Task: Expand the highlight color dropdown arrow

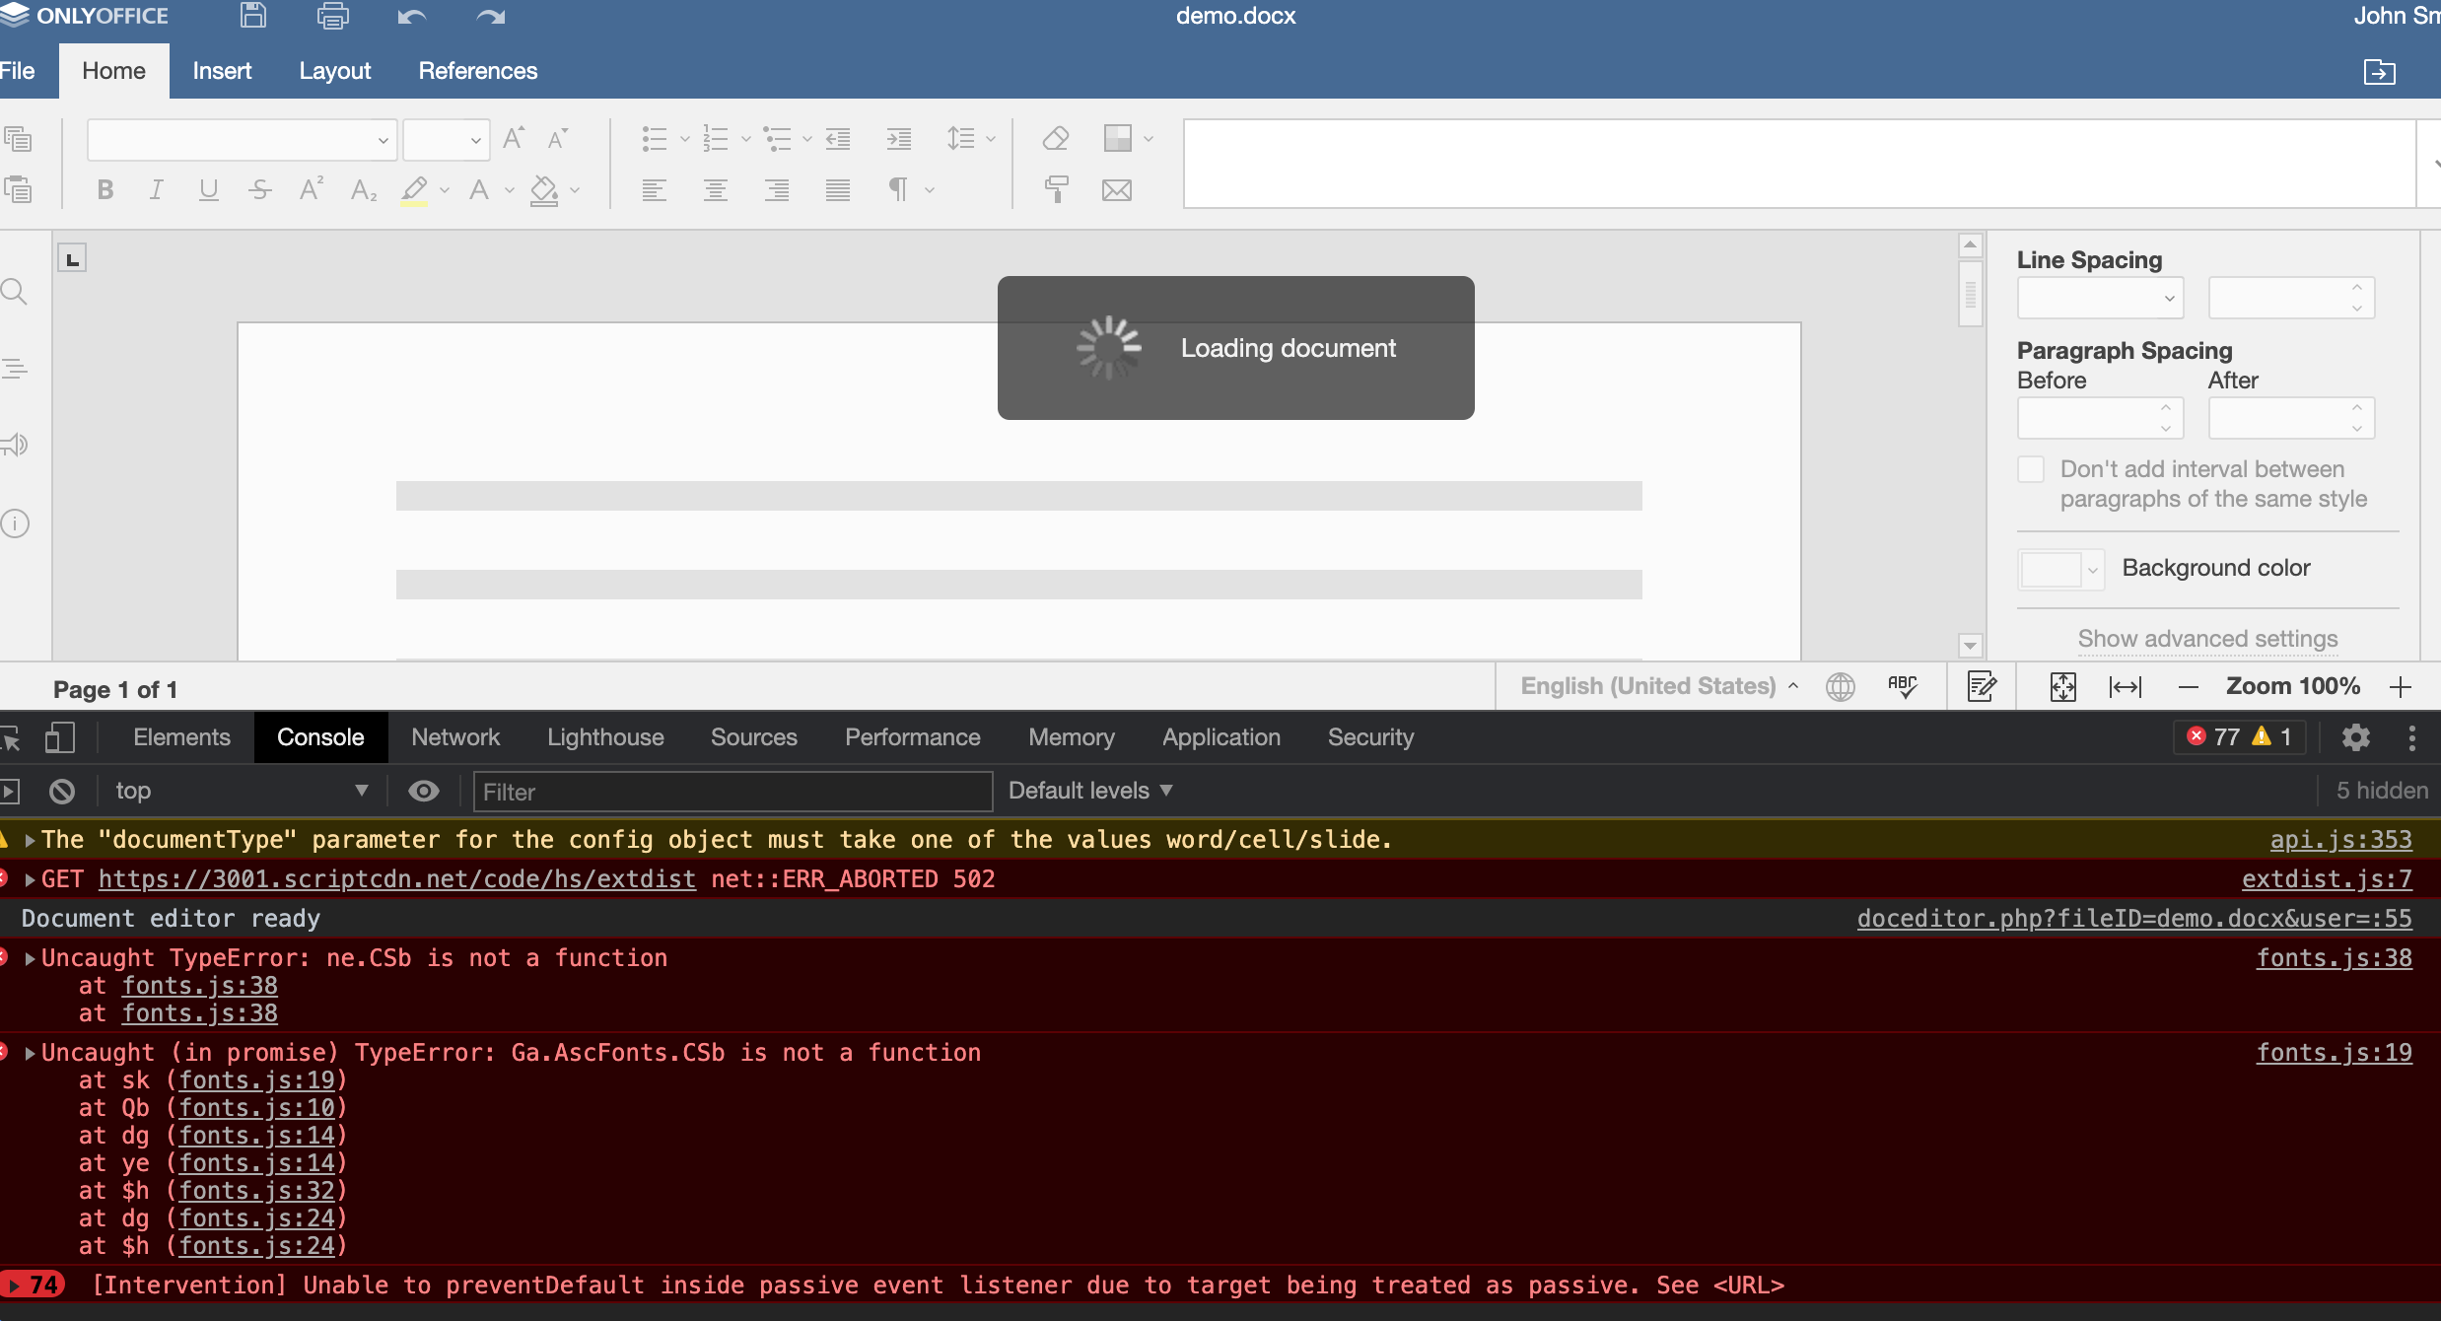Action: pos(444,189)
